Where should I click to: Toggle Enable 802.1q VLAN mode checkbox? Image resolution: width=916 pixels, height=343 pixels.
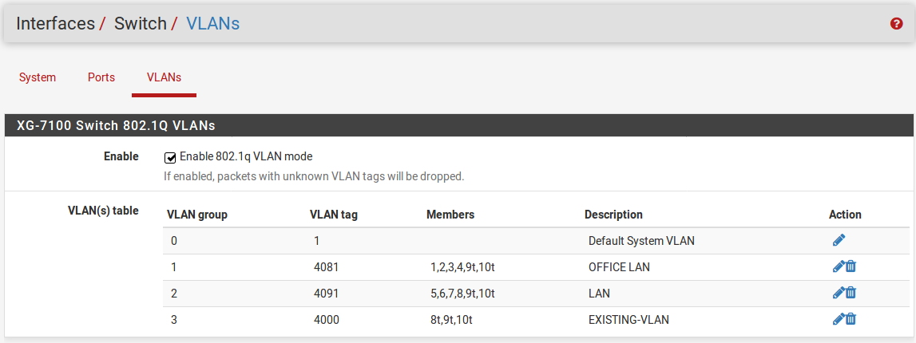(x=170, y=157)
